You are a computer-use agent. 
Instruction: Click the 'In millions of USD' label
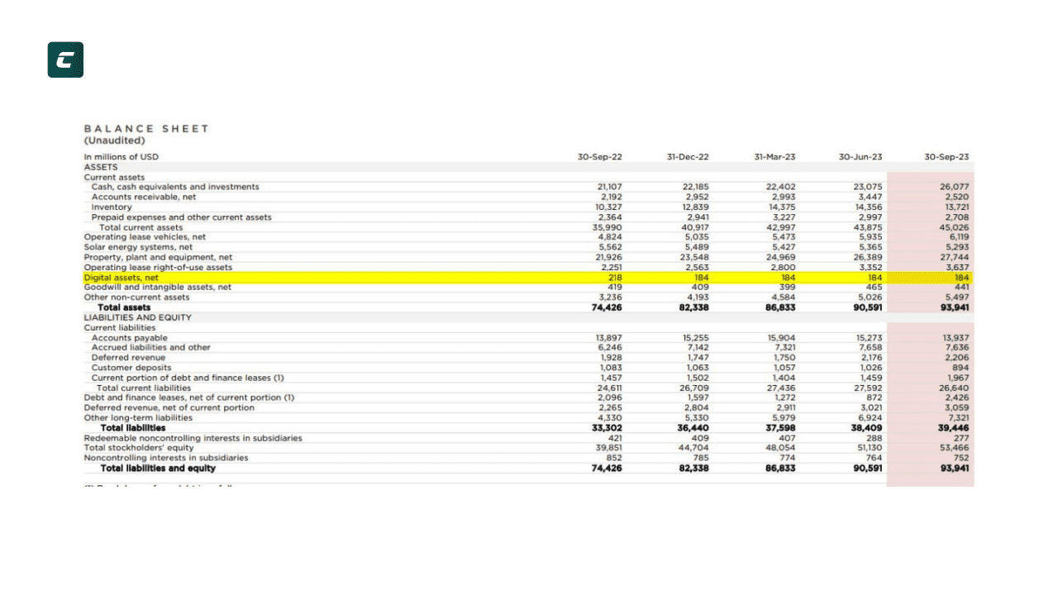coord(122,156)
